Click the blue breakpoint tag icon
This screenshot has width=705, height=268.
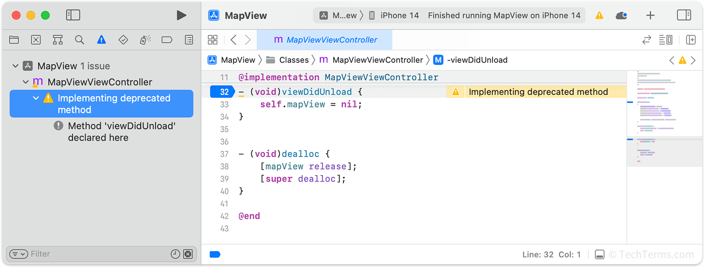click(x=215, y=254)
